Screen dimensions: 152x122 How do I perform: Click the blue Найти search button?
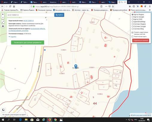tap(59, 15)
